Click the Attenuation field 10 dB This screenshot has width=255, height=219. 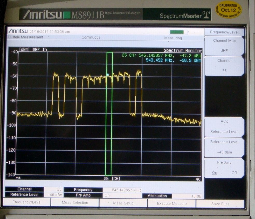187,196
